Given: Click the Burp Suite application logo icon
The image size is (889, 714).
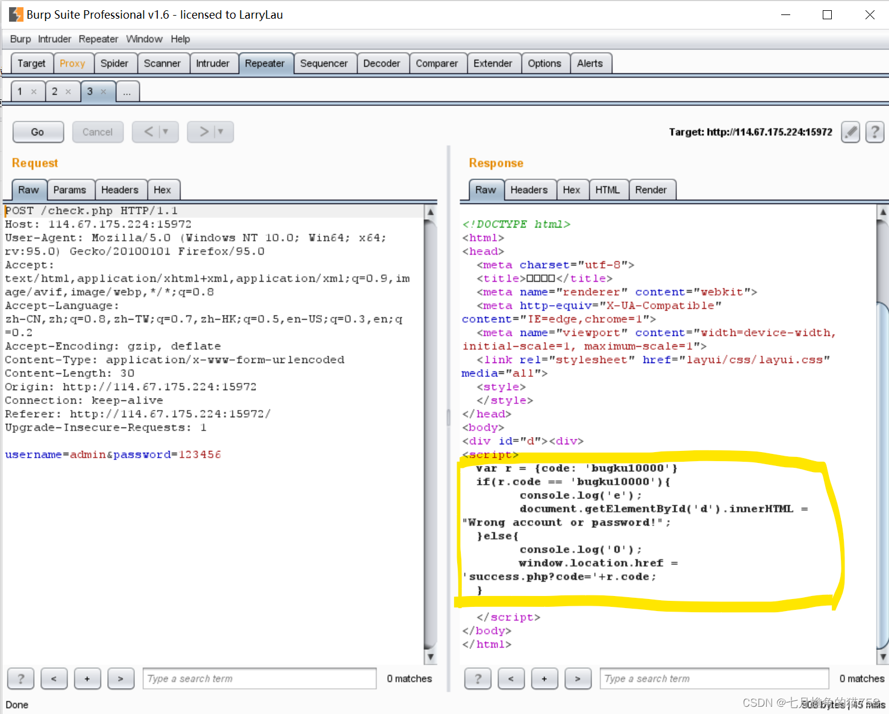Looking at the screenshot, I should click(16, 14).
